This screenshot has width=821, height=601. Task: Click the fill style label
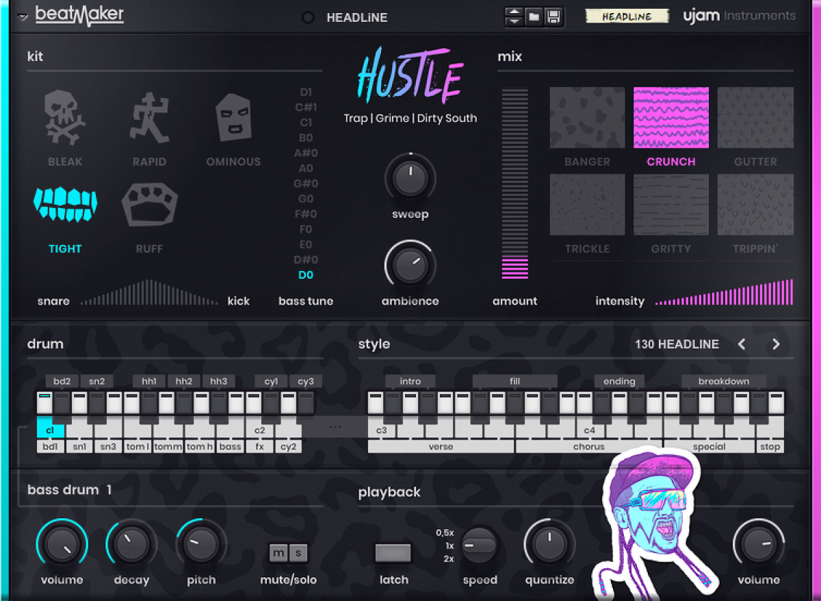pos(514,381)
